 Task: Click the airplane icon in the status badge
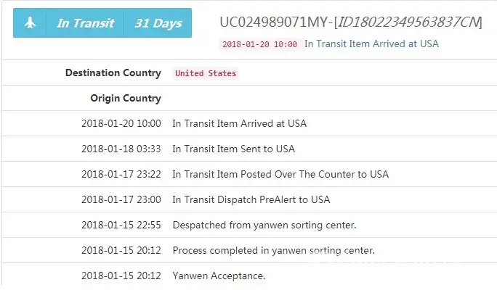pos(30,23)
